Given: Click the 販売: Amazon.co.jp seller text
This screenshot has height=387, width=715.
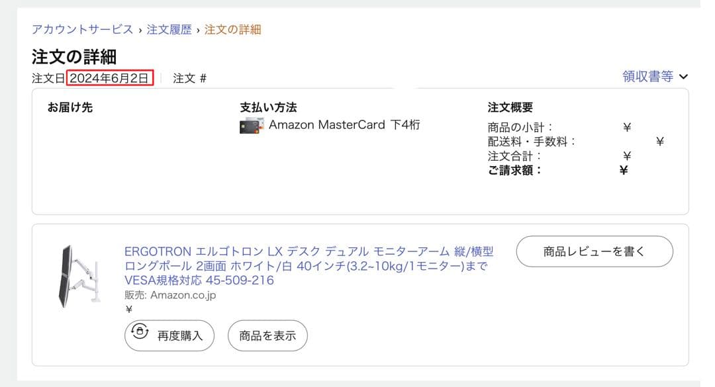Looking at the screenshot, I should click(x=170, y=295).
